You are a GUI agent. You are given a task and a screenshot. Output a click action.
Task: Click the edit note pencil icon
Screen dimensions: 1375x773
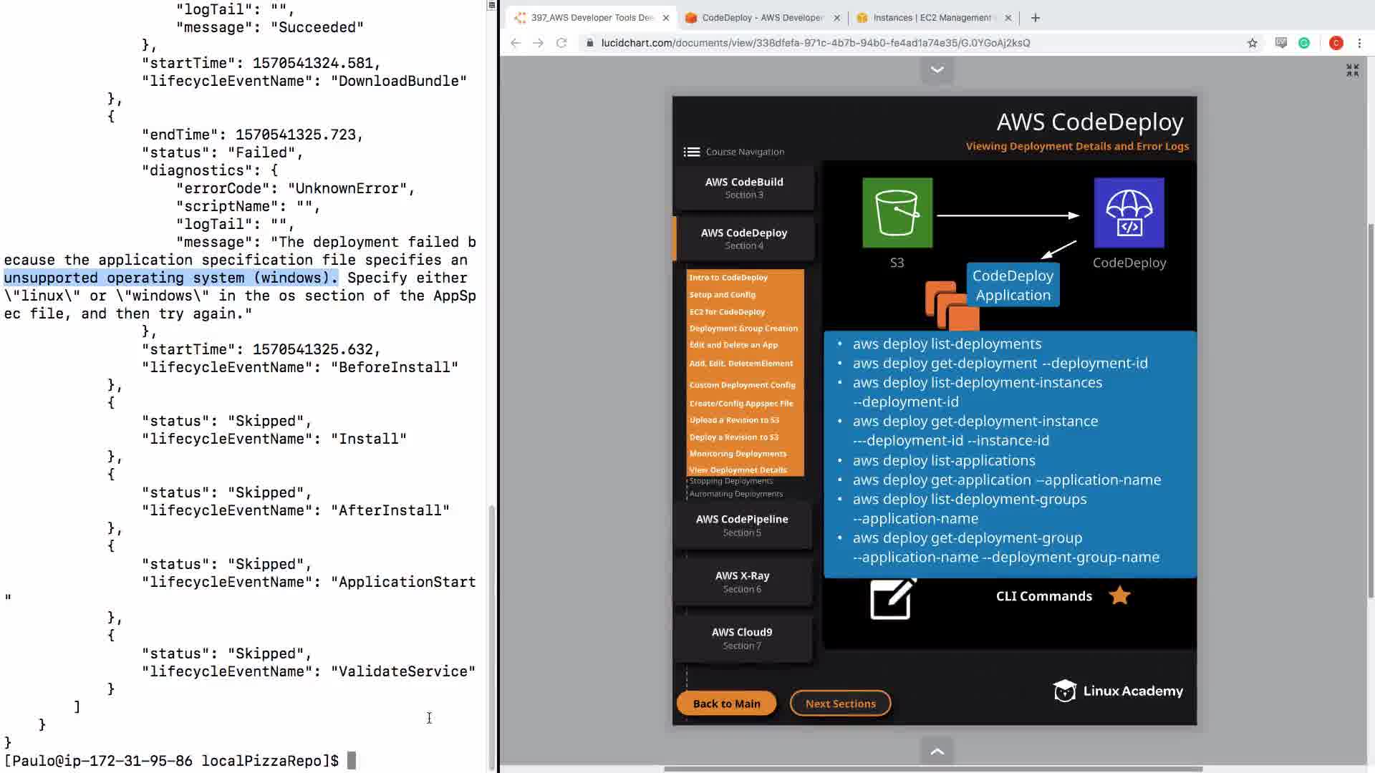[892, 598]
